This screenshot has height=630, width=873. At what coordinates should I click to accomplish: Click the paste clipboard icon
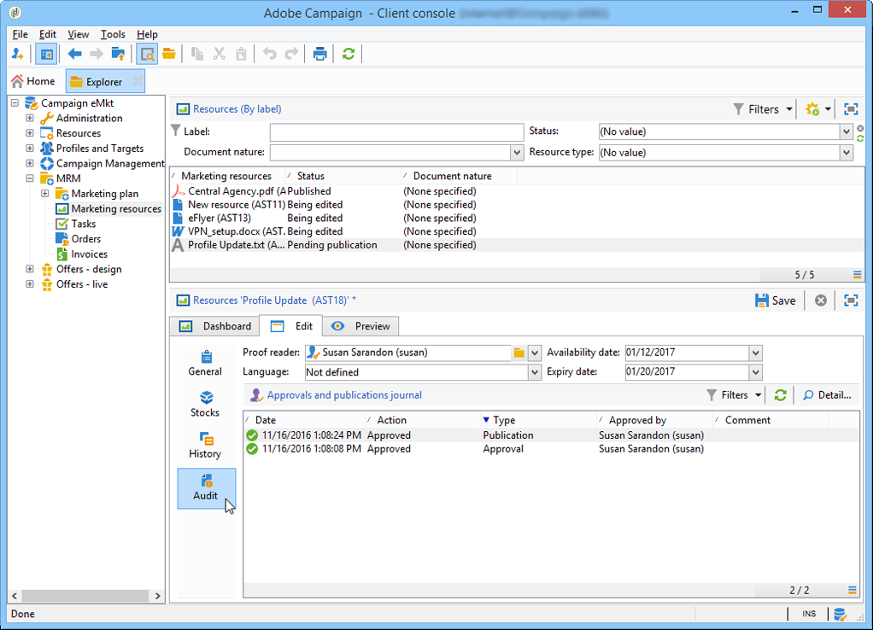click(x=241, y=54)
